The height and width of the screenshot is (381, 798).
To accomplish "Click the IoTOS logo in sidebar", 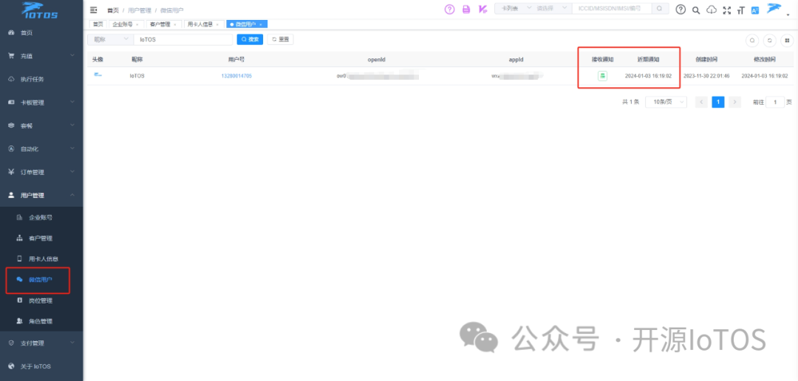I will tap(40, 10).
